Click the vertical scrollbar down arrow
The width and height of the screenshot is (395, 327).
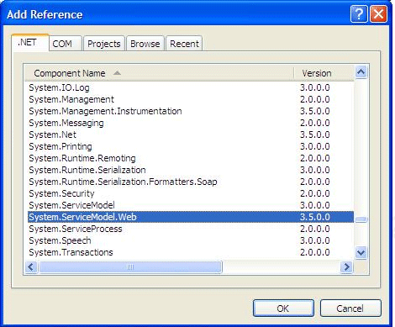[x=361, y=253]
